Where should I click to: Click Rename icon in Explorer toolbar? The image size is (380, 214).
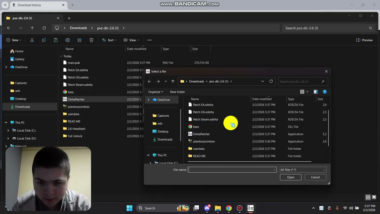68,40
